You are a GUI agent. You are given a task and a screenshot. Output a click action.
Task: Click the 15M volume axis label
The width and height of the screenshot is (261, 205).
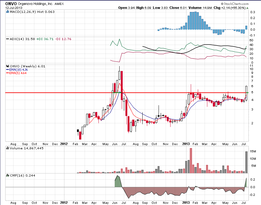tap(253, 151)
